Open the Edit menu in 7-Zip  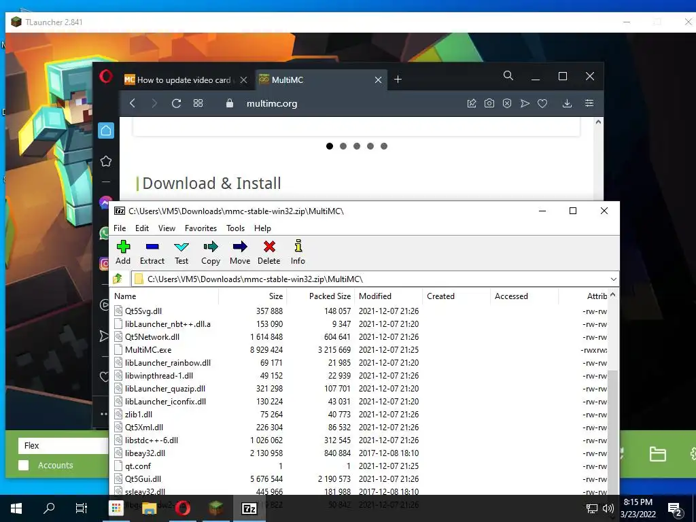click(x=142, y=228)
